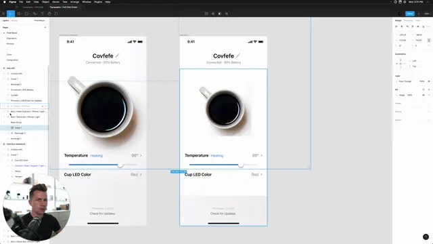433x244 pixels.
Task: Select the Image 1 layer
Action: (x=18, y=128)
